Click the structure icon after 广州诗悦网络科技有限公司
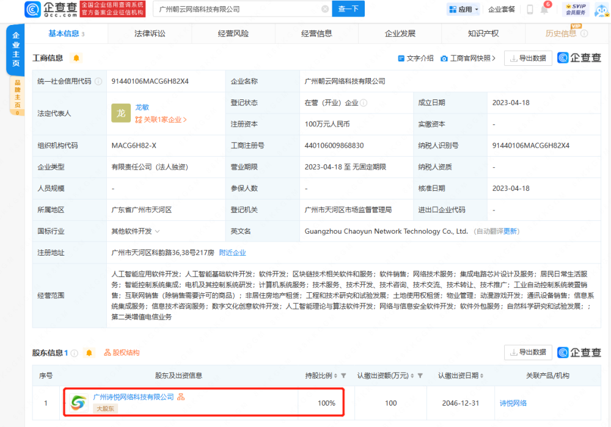 click(181, 397)
